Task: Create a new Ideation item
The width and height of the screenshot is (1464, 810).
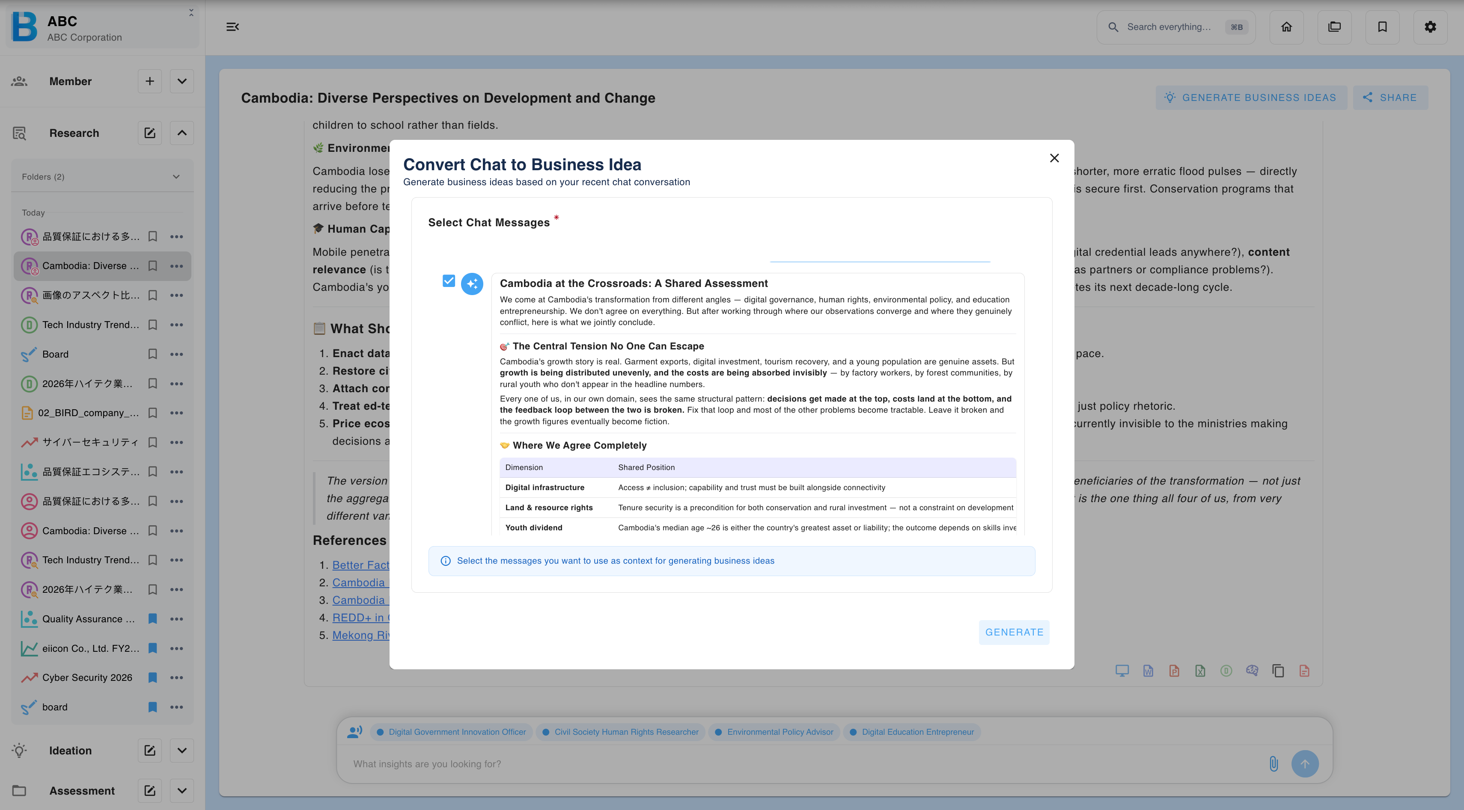Action: tap(149, 751)
